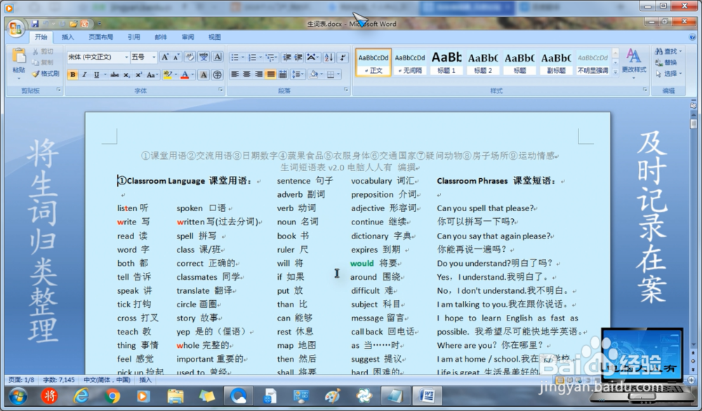Apply paragraph shading with the paint bucket
Viewport: 702px width, 411px height.
[314, 74]
